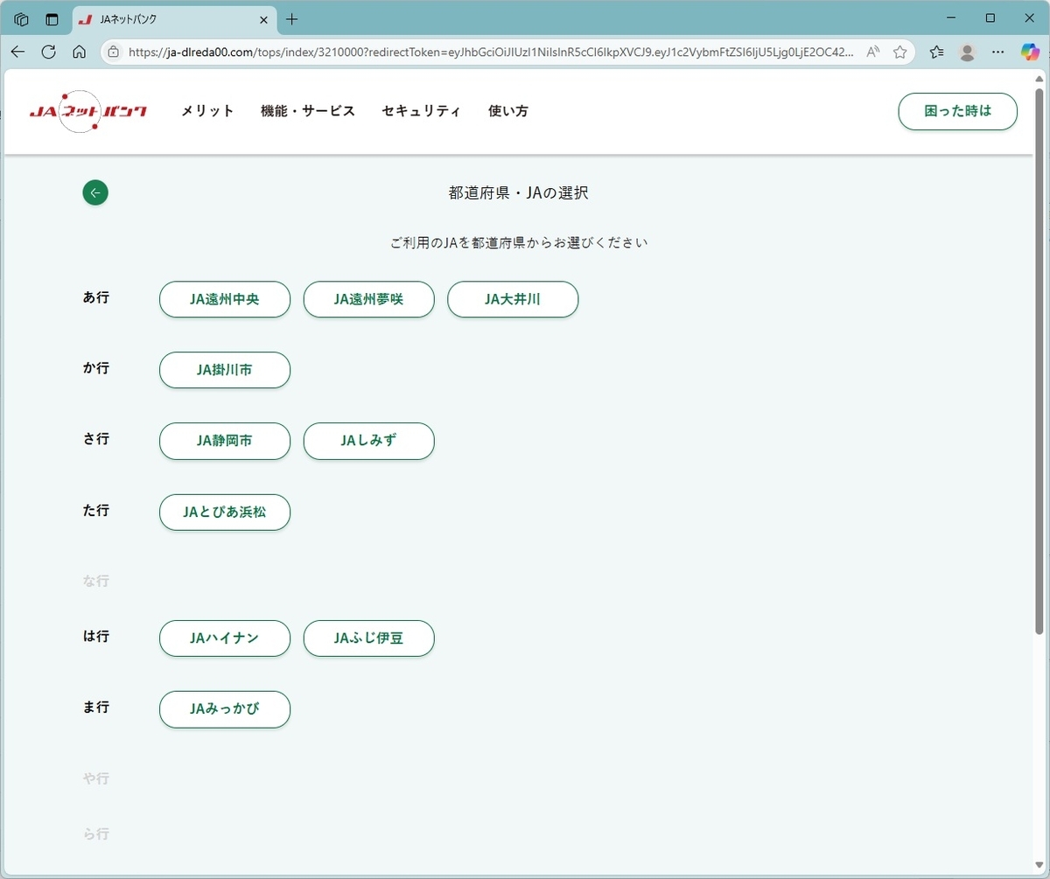Open the セキュリティ menu item
1050x879 pixels.
click(422, 111)
